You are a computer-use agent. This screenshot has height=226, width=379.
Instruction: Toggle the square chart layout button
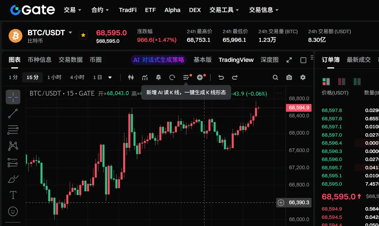pyautogui.click(x=303, y=60)
